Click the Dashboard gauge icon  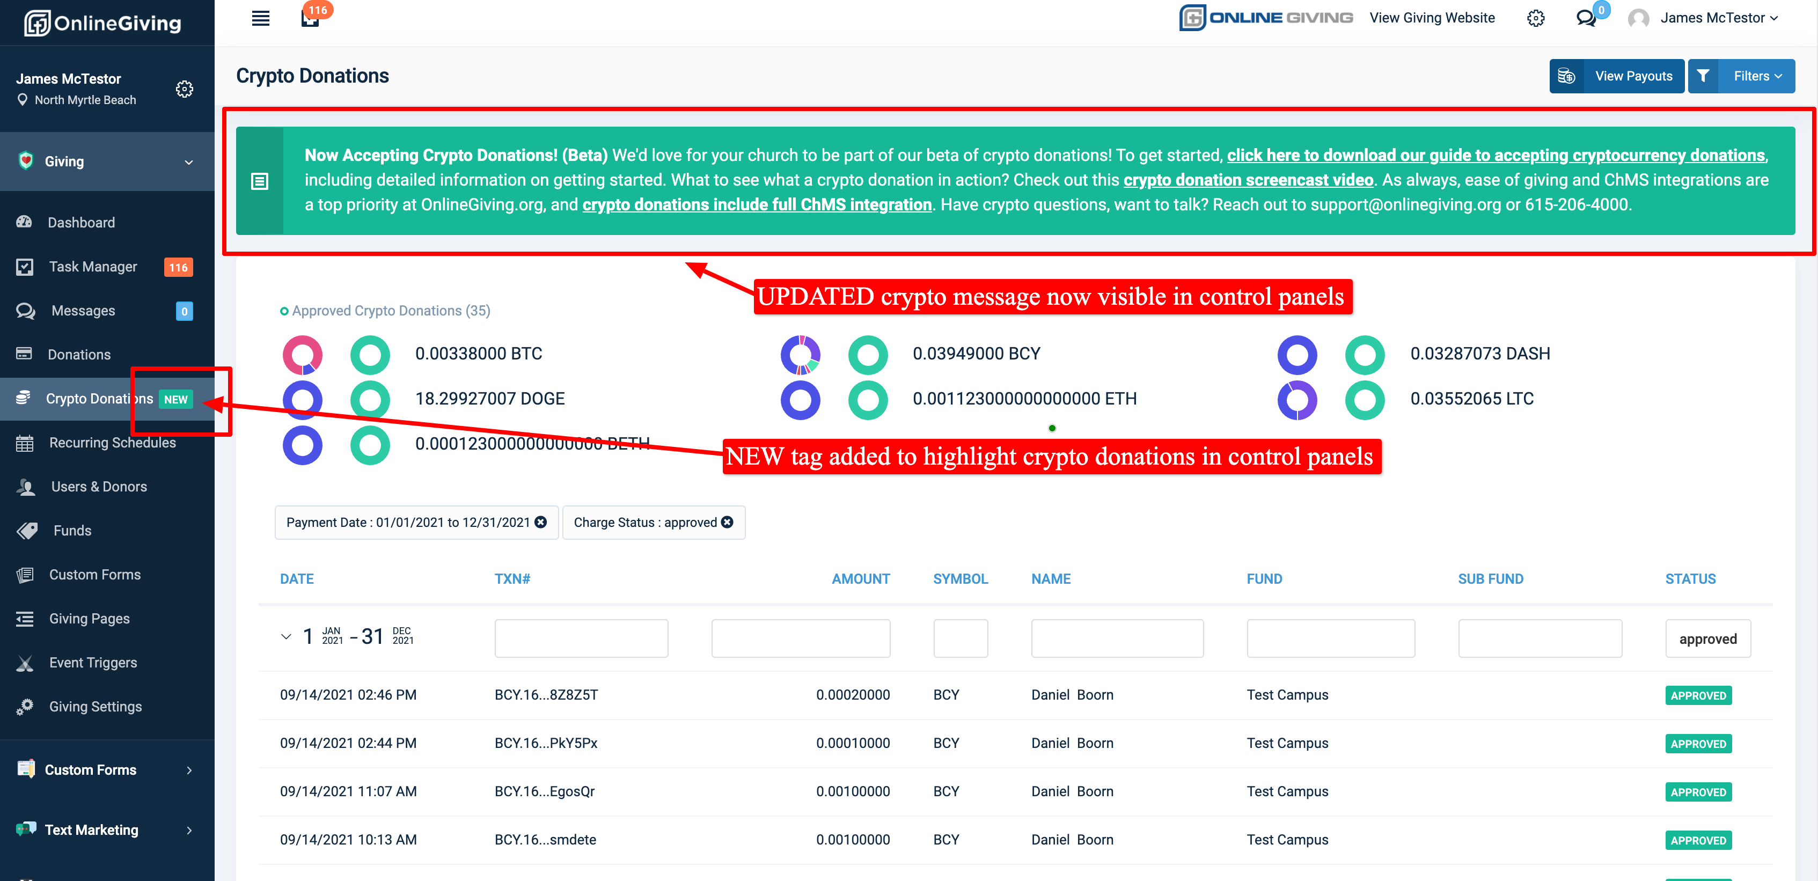(x=25, y=222)
